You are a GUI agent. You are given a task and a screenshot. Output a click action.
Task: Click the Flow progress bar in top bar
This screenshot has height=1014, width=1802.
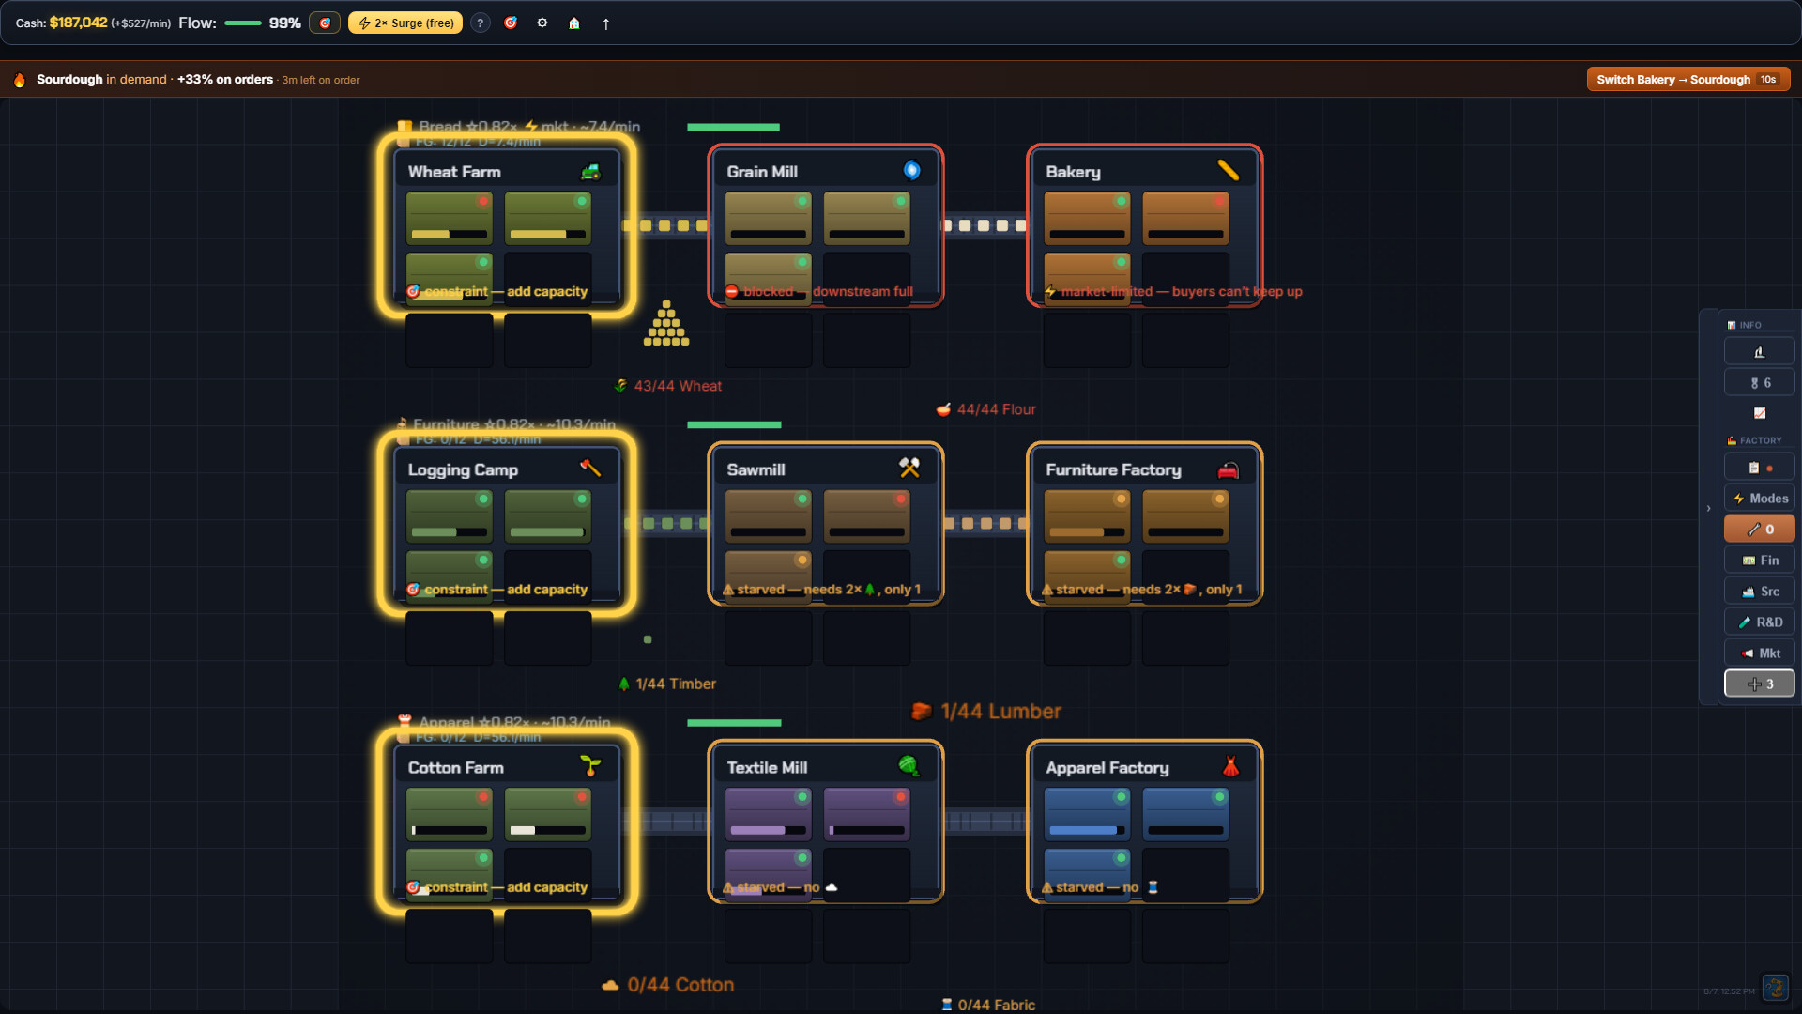(243, 23)
